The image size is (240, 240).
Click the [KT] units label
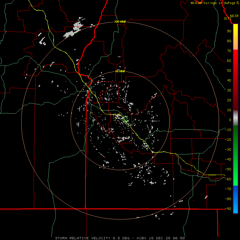[228, 18]
